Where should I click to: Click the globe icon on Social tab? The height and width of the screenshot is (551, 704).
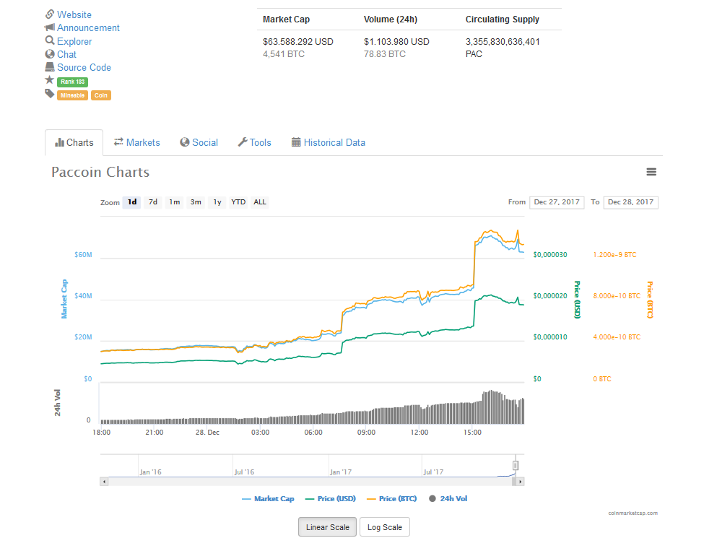point(185,142)
